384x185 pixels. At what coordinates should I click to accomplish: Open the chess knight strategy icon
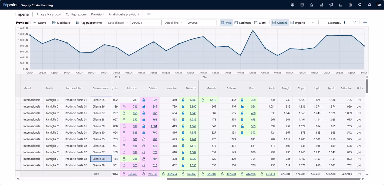pos(312,5)
